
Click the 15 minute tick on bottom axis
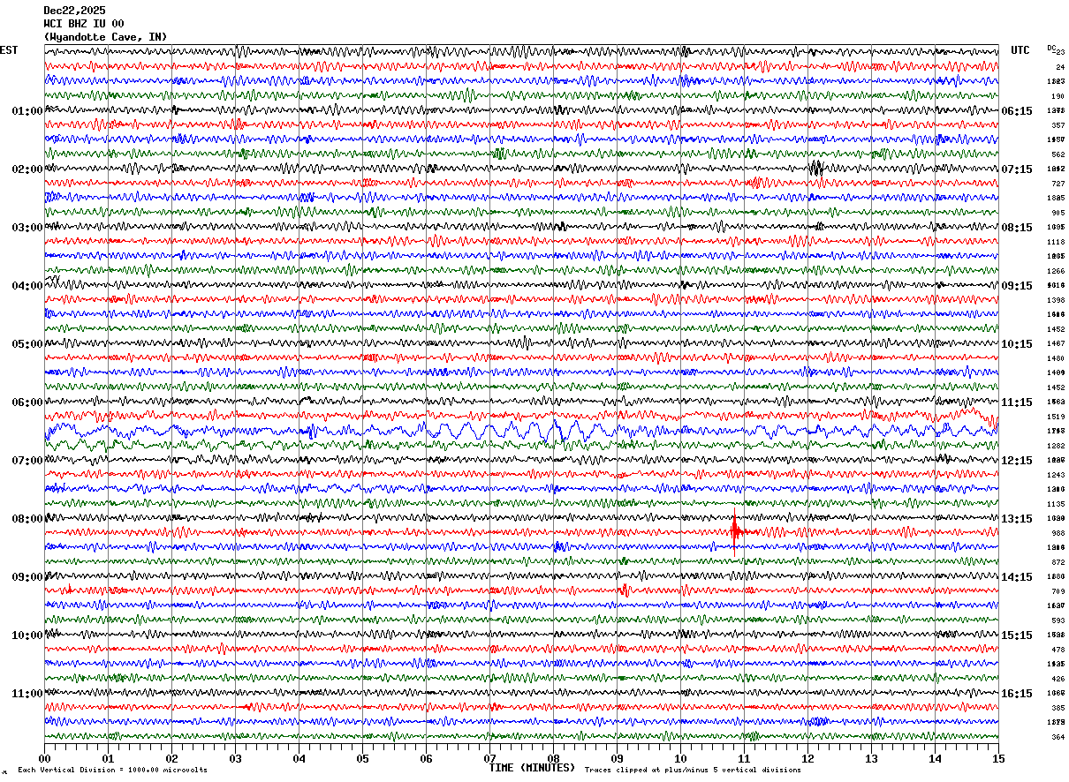[997, 758]
